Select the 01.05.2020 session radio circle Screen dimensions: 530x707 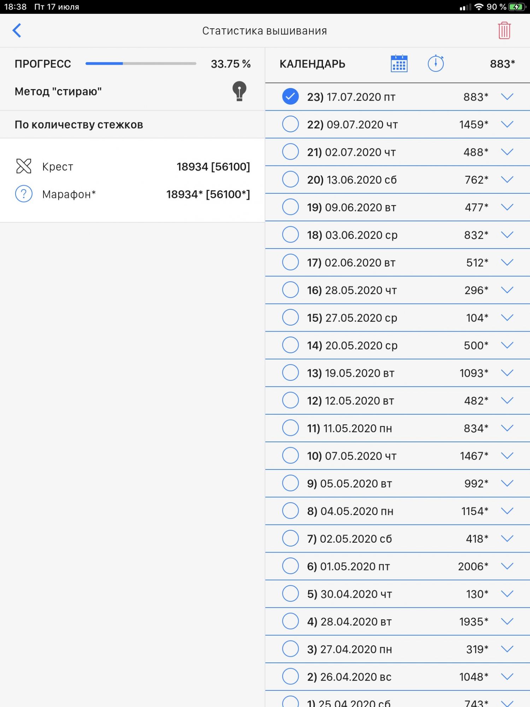point(290,566)
